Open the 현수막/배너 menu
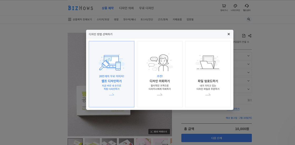Screen dimensions: 295x145 [x=129, y=19]
